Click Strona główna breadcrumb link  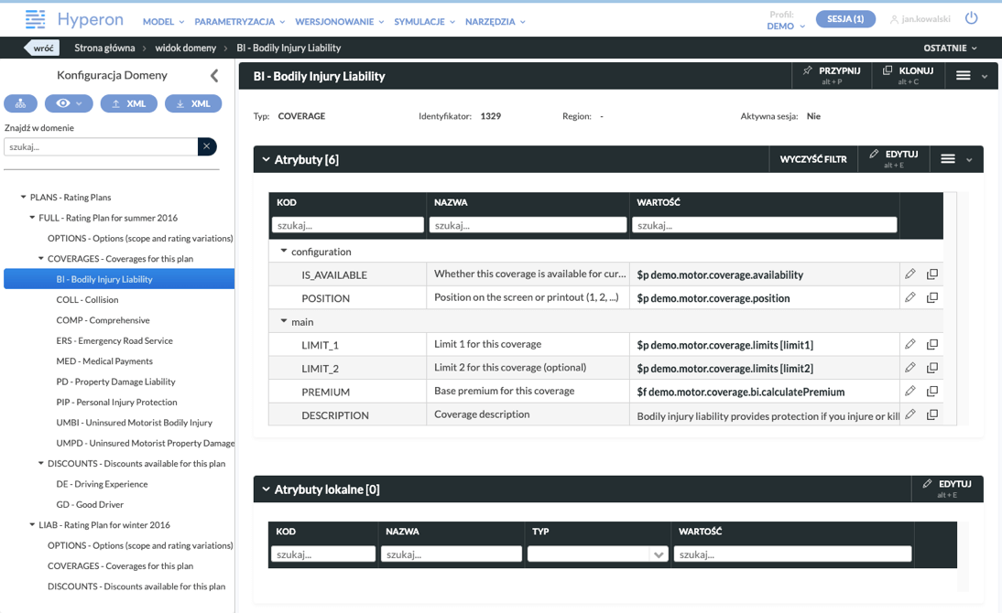pyautogui.click(x=104, y=48)
